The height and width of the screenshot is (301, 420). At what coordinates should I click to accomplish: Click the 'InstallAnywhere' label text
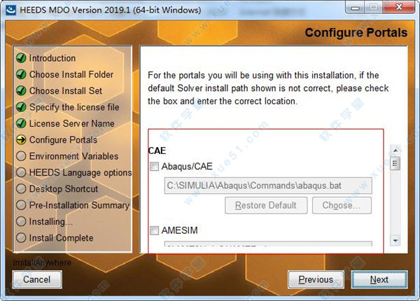[42, 262]
